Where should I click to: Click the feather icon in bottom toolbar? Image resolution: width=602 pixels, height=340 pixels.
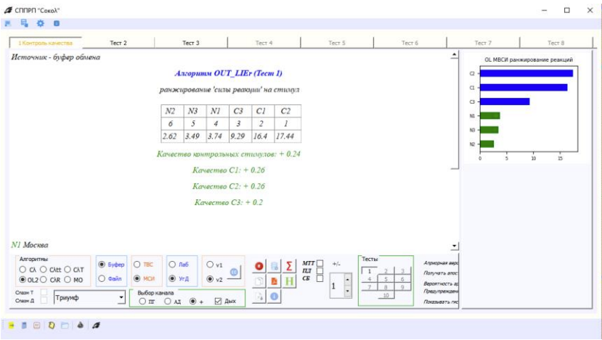click(x=95, y=326)
